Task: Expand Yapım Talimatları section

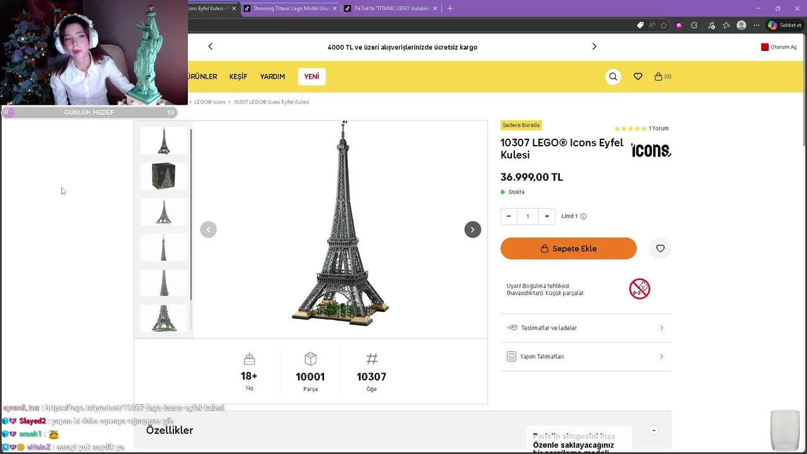Action: [585, 357]
